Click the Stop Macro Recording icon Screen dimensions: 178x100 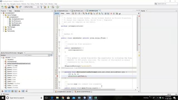coord(114,13)
